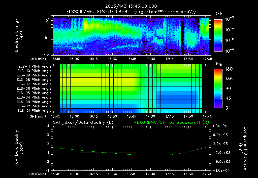The height and width of the screenshot is (178, 258).
Task: Click the green MEXORBMC/SPF X, Spacecraft legend
Action: [171, 122]
